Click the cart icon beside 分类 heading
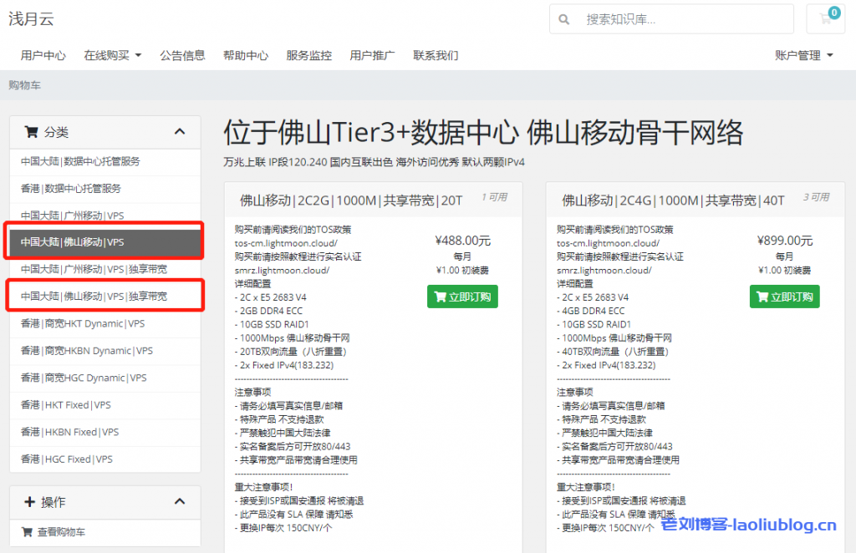Image resolution: width=856 pixels, height=553 pixels. pyautogui.click(x=31, y=131)
